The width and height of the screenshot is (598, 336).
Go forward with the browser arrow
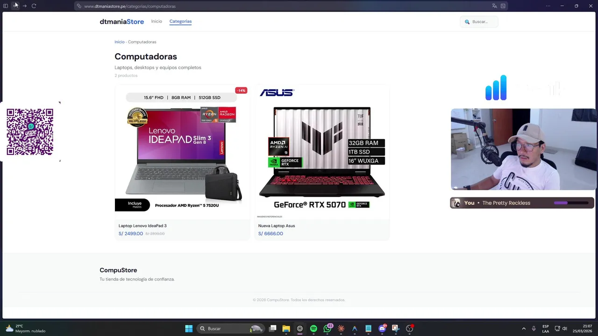[x=25, y=6]
